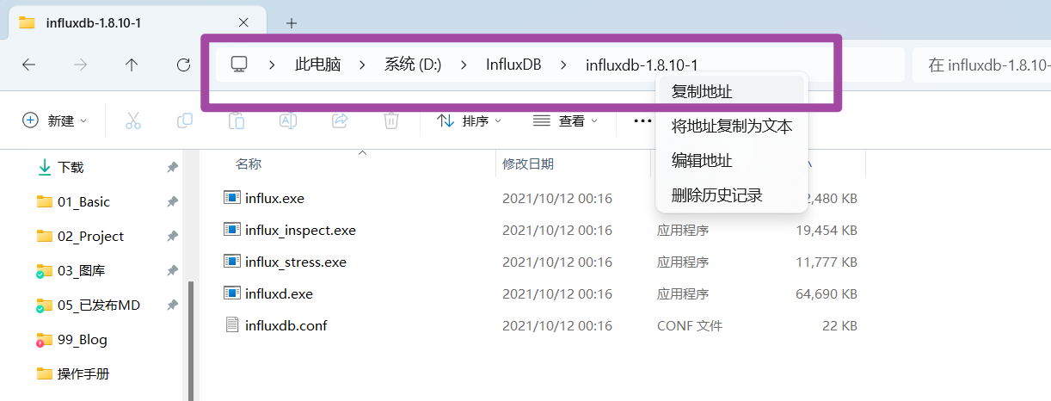Viewport: 1051px width, 401px height.
Task: Click influxdb.conf document icon
Action: (231, 324)
